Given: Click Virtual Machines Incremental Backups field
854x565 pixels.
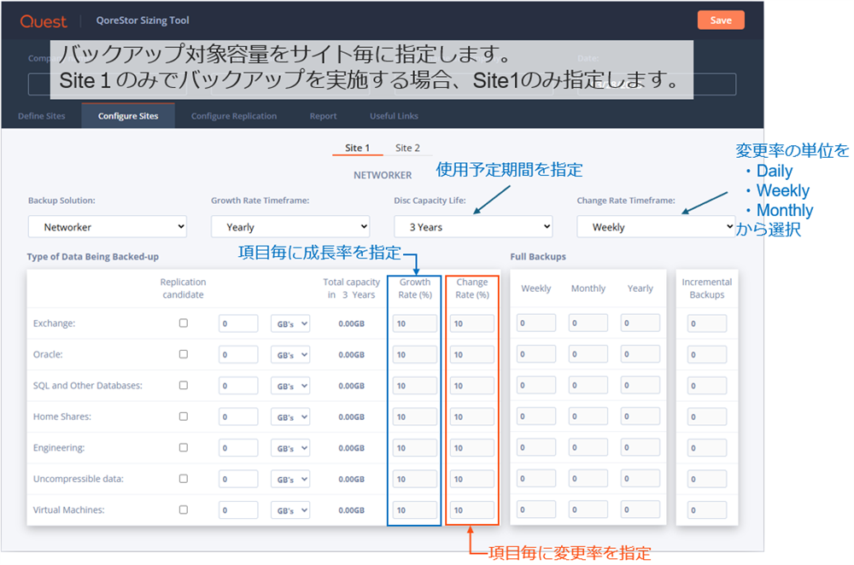Looking at the screenshot, I should tap(707, 510).
